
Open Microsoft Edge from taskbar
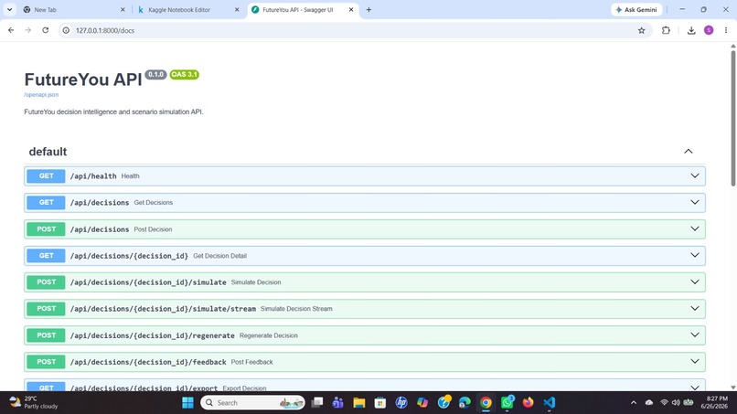(465, 403)
